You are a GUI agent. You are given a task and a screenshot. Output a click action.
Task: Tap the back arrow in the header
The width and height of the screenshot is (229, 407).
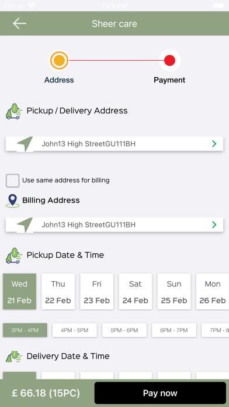19,23
